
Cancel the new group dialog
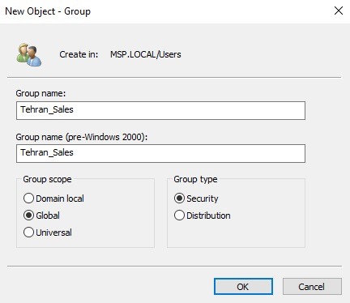pyautogui.click(x=312, y=287)
